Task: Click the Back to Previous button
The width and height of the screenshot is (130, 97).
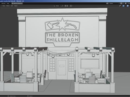Action: pos(17,4)
